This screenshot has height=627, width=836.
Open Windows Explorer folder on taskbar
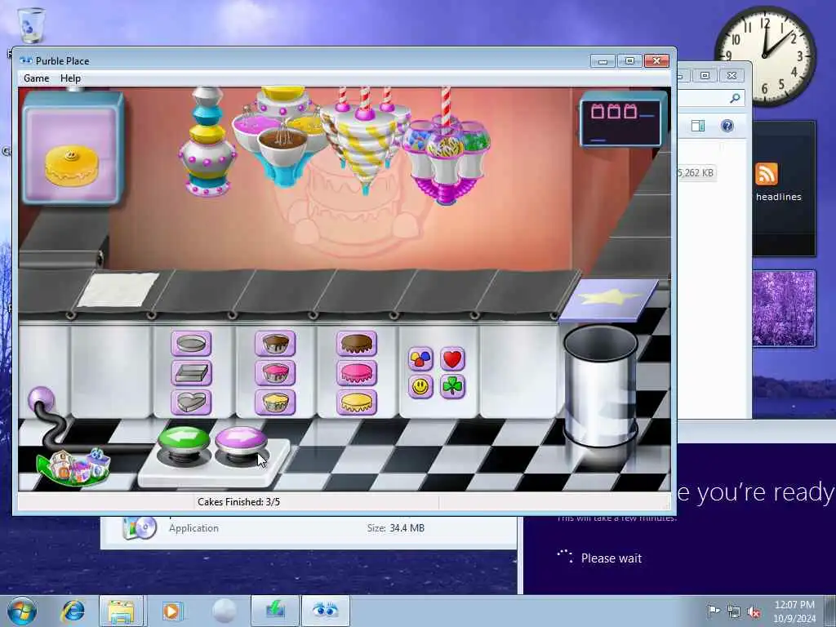coord(122,611)
